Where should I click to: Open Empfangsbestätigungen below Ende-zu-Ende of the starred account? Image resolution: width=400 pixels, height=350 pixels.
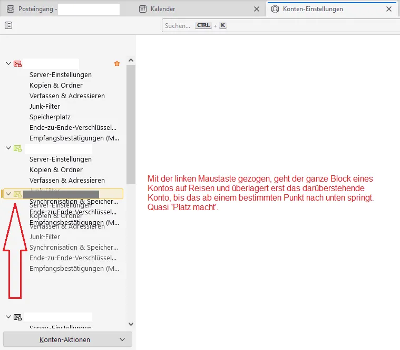tap(74, 138)
